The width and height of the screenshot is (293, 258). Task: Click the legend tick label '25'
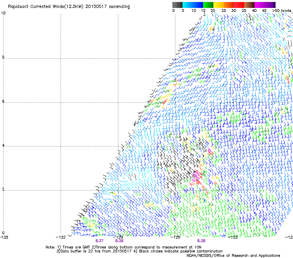(x=224, y=11)
